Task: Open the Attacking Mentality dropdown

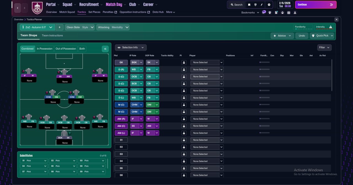Action: [113, 27]
